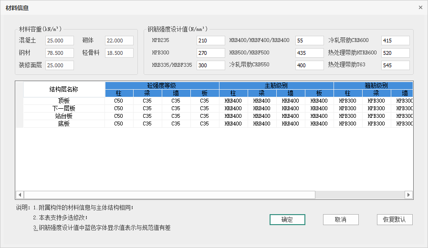428x248 pixels.
Task: Click the 轻骨料 field showing 18.500
Action: click(119, 53)
